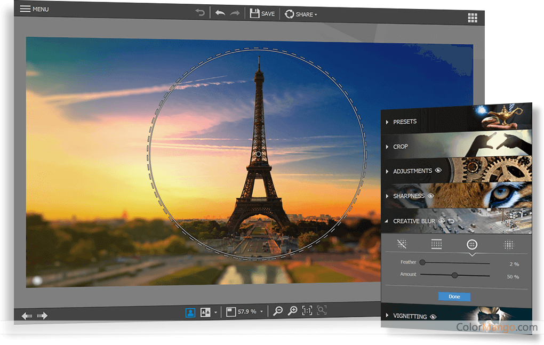Toggle Sharpness visibility eye icon

pyautogui.click(x=431, y=196)
